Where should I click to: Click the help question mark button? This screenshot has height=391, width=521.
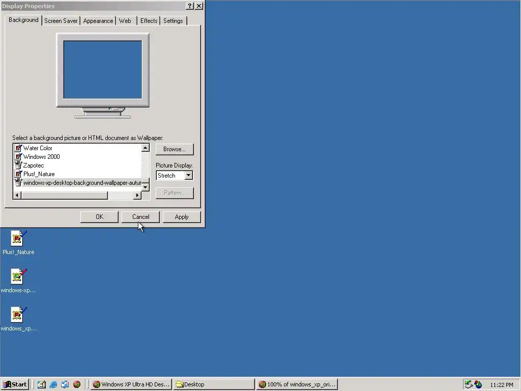[189, 6]
